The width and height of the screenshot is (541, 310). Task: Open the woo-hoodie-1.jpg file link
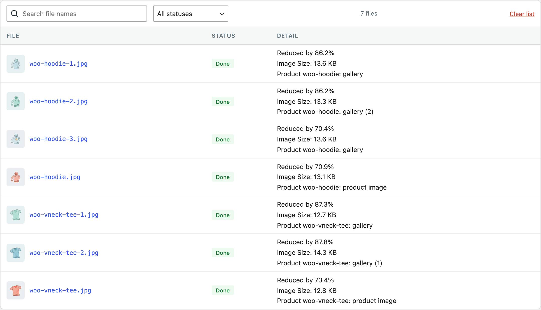pos(58,64)
